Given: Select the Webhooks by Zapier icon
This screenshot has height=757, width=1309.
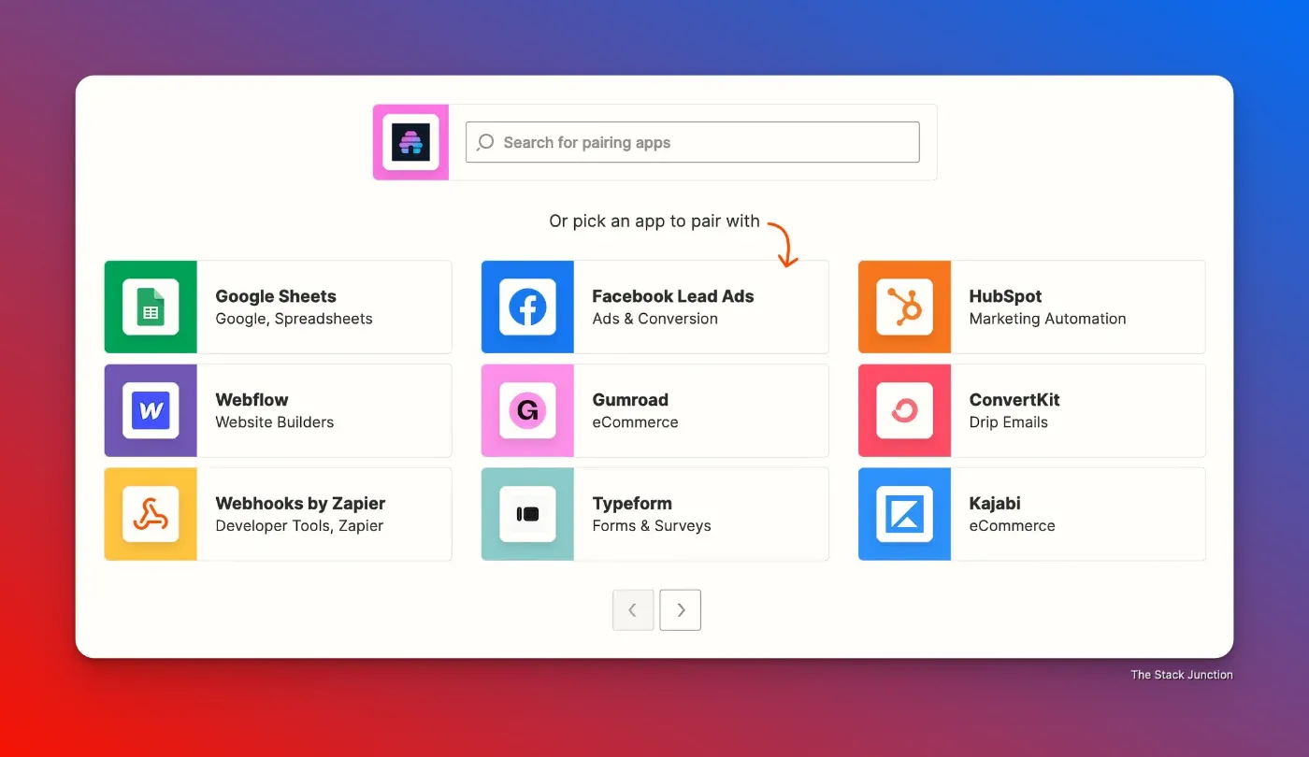Looking at the screenshot, I should (151, 514).
